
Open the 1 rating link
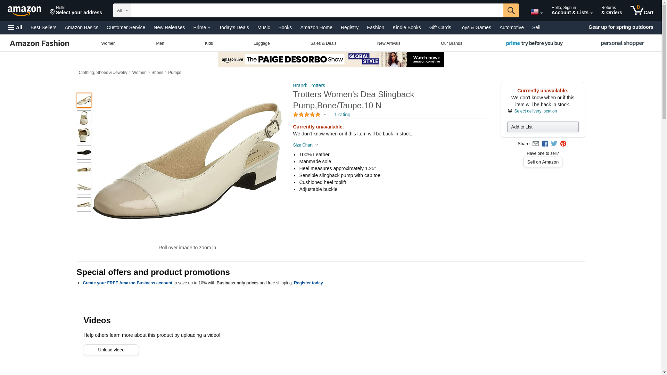(342, 115)
